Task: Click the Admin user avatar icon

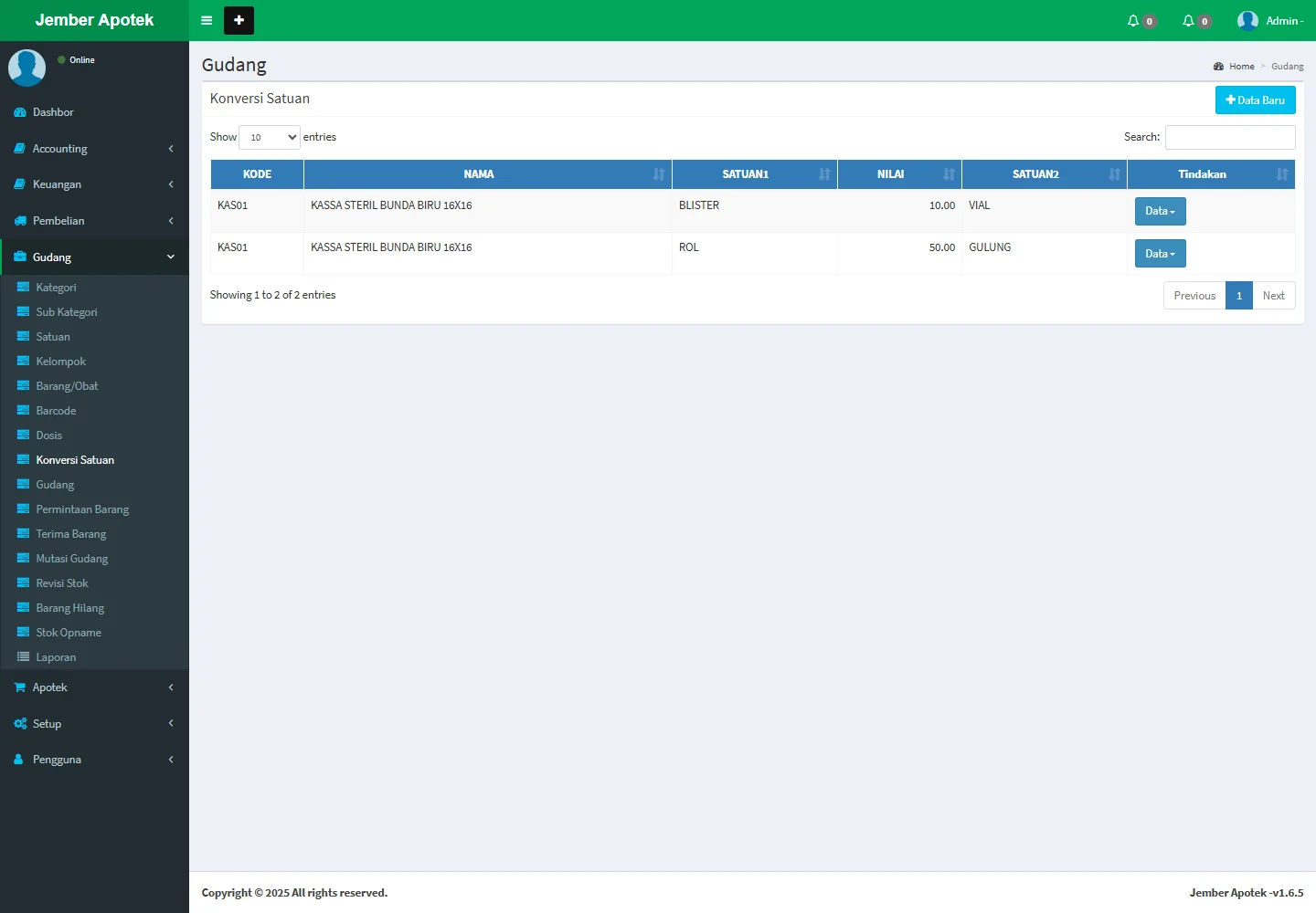Action: [x=1247, y=20]
